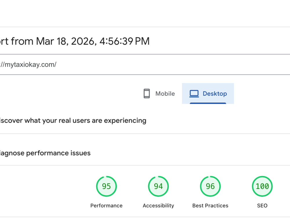Click the Mar 18, 2026 report date
Screen dimensions: 290x218
66,41
